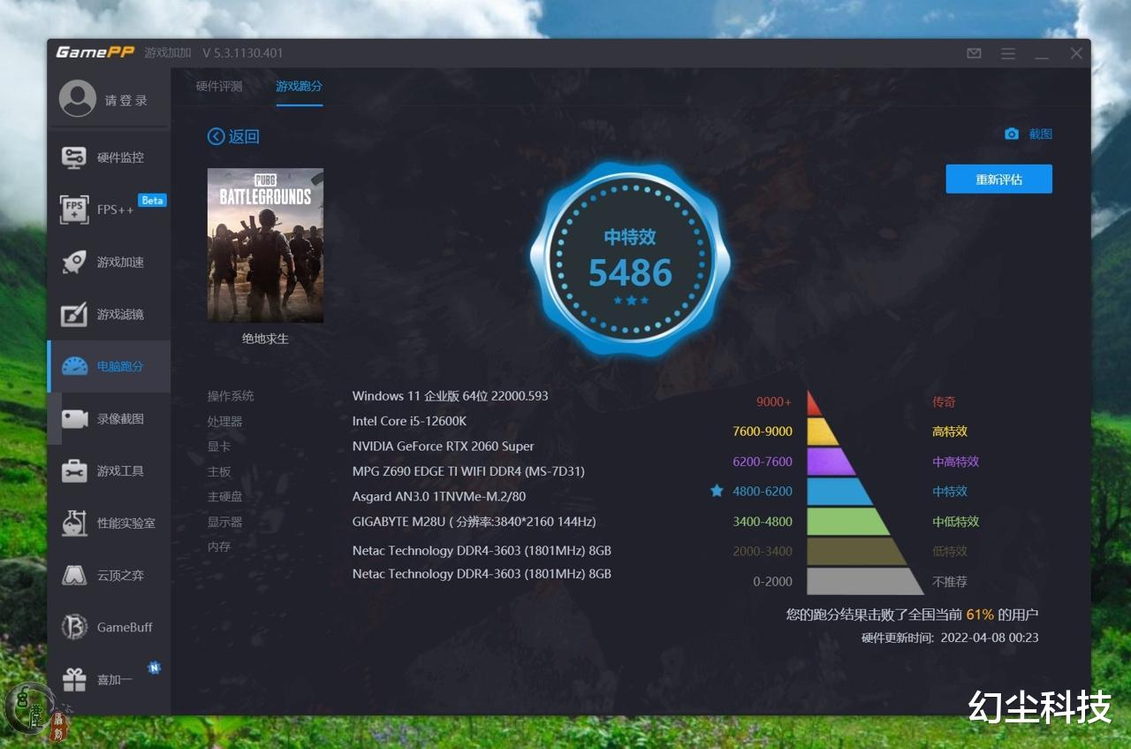
Task: Click the MPG Z690 EDGE TI motherboard text
Action: pyautogui.click(x=468, y=471)
